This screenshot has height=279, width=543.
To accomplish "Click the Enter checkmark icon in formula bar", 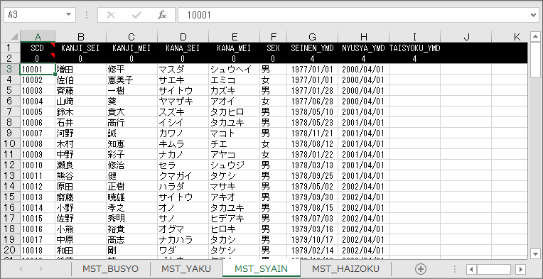I will click(136, 15).
